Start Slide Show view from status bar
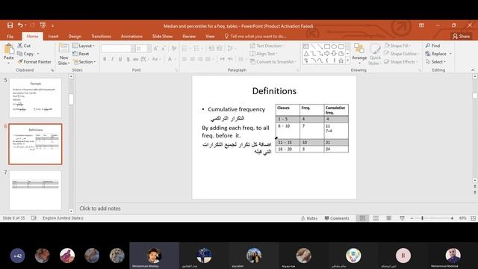This screenshot has width=478, height=269. click(x=402, y=218)
